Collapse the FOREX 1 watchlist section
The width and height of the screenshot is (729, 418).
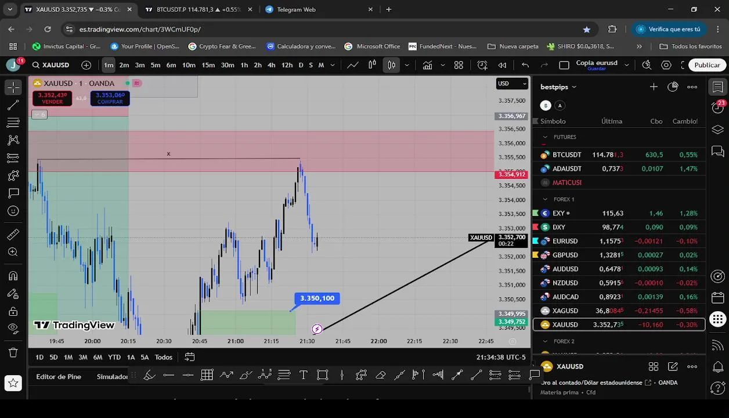point(544,199)
